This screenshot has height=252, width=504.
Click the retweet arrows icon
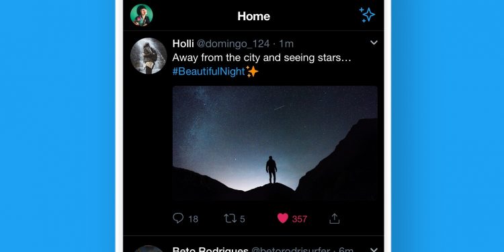tap(230, 218)
